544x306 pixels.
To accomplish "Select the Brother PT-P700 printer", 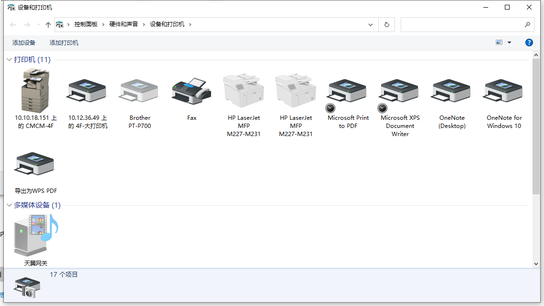I will [139, 91].
